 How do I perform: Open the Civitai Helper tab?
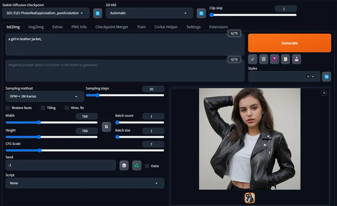[x=166, y=27]
